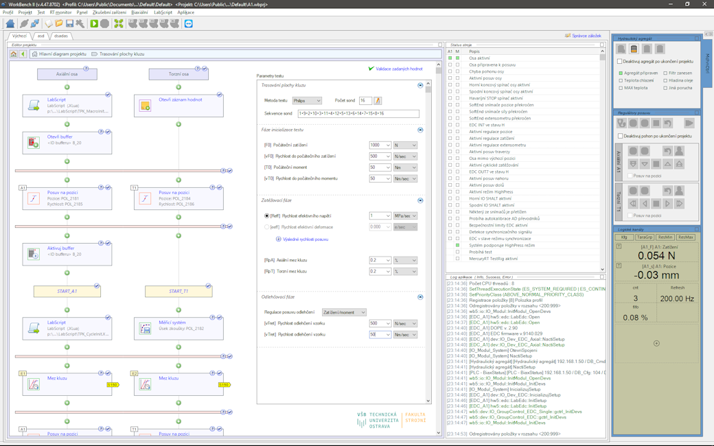The width and height of the screenshot is (714, 446).
Task: Click up triangle in Axiální A1 panel
Action: pos(667,164)
